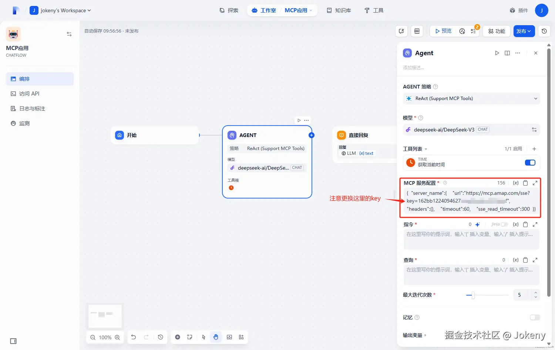Select the hand pan tool
This screenshot has height=350, width=555.
coord(216,337)
